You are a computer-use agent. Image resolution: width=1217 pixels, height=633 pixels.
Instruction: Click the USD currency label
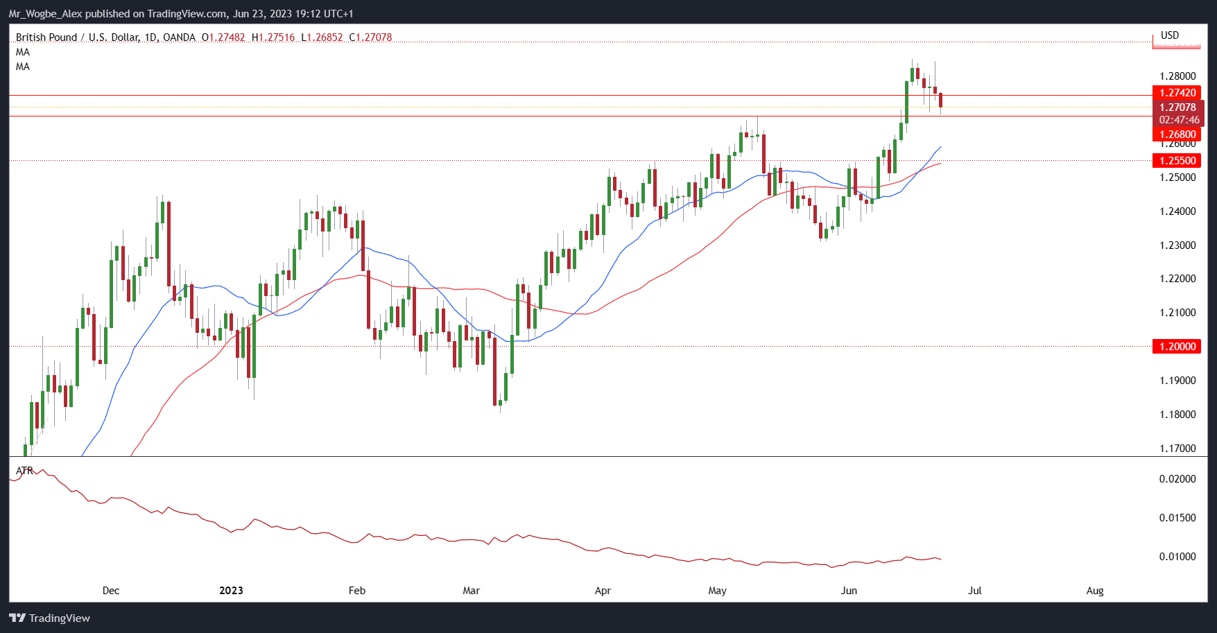(1170, 35)
